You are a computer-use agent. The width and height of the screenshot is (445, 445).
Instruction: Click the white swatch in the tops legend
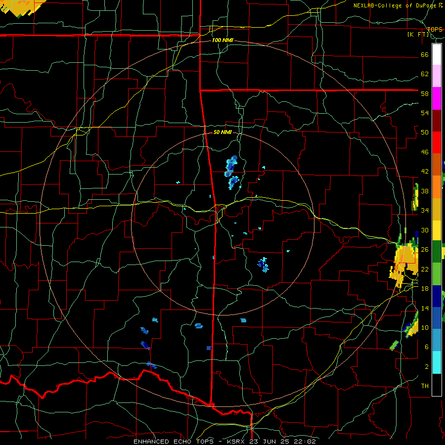point(437,54)
